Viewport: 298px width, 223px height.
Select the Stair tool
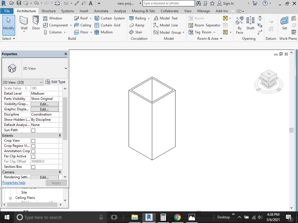pos(136,32)
